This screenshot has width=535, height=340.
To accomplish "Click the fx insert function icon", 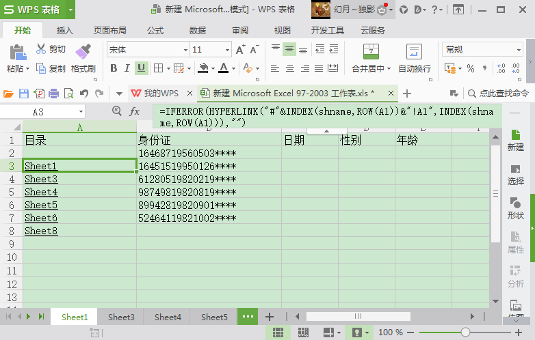I will pos(134,111).
